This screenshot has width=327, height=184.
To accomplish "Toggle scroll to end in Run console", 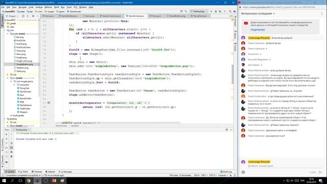I will [11, 148].
